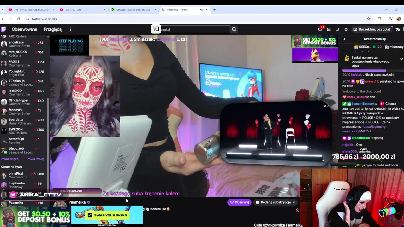Screen dimensions: 404x227
Task: Select the beton69pl channel in sidebar
Action: 24,141
